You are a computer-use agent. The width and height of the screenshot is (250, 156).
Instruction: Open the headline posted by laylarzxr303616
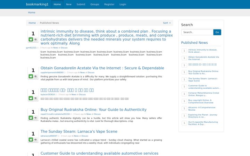coord(67,90)
